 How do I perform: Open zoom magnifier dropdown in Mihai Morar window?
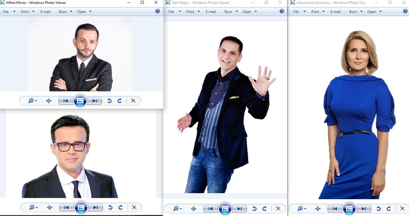[32, 101]
